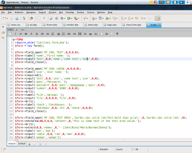
Task: Open the dropdown next to back arrow
Action: 144,18
